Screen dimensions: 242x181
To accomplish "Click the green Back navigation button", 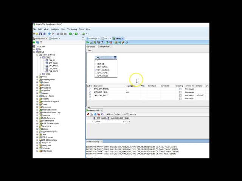I will click(x=70, y=34).
